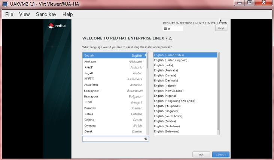The width and height of the screenshot is (274, 160).
Task: Select English (South Africa) locale
Action: point(185,116)
